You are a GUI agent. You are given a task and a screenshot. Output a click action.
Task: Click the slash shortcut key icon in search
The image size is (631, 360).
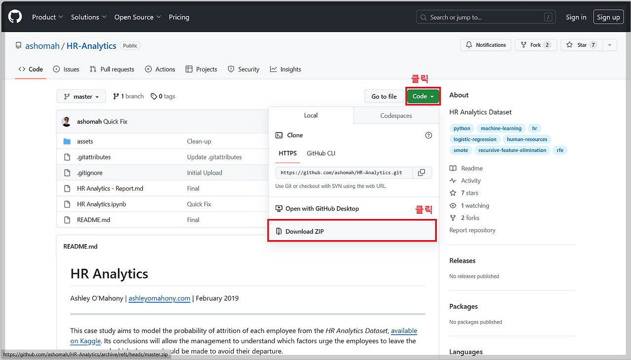[548, 17]
